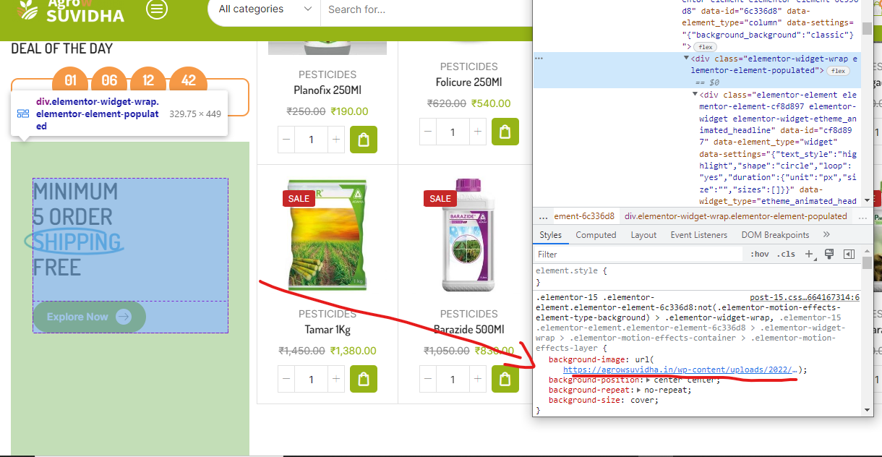Add Barazide 500Ml to cart

pos(505,379)
